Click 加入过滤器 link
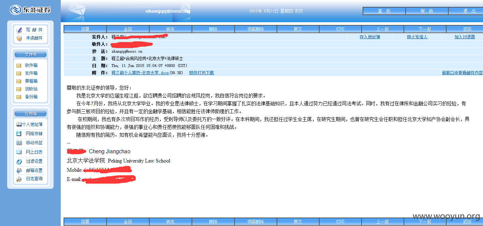Image resolution: width=483 pixels, height=226 pixels. tap(465, 37)
